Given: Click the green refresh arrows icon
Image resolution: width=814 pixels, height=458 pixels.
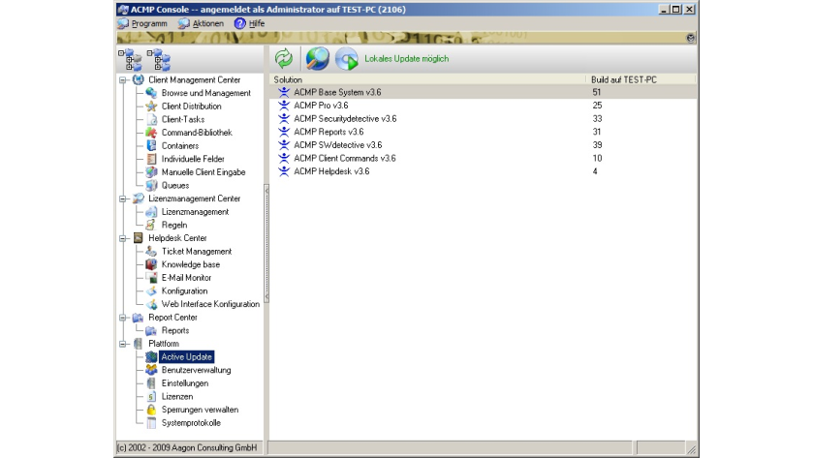Looking at the screenshot, I should [284, 58].
